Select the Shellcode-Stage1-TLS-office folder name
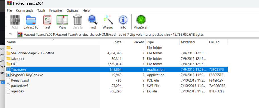This screenshot has height=108, width=259. [x=33, y=53]
